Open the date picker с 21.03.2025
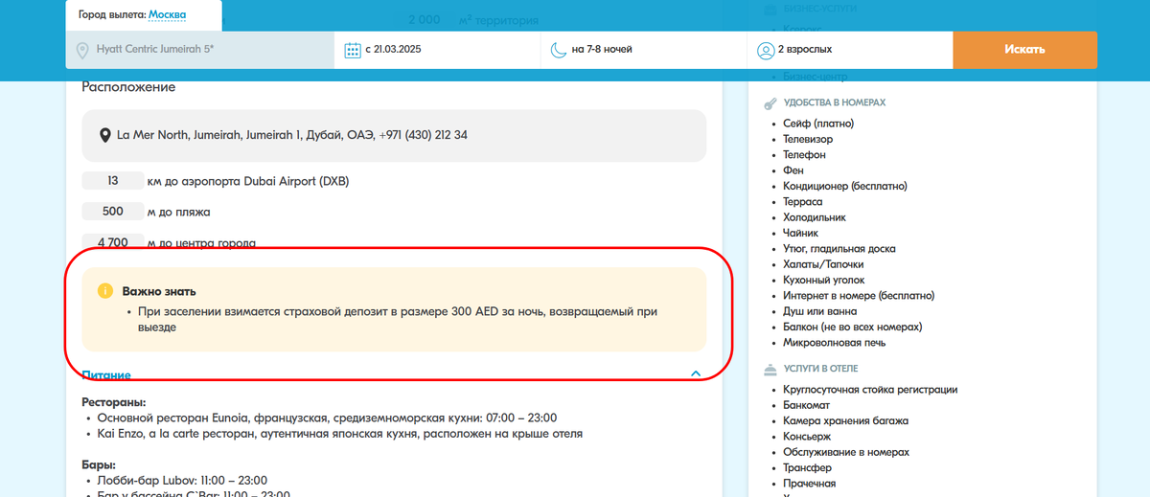Image resolution: width=1150 pixels, height=497 pixels. (438, 50)
